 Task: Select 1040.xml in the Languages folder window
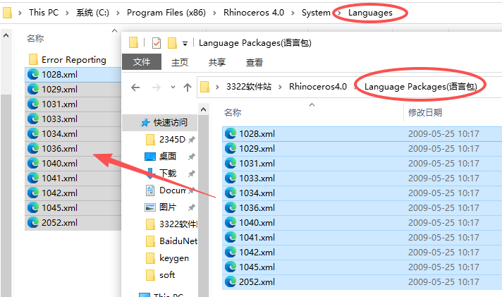tap(73, 164)
